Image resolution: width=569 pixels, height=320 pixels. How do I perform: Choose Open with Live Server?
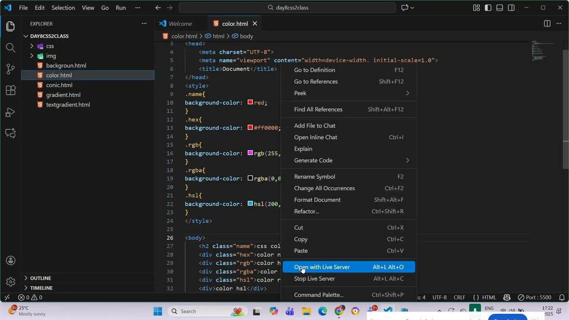click(x=349, y=267)
